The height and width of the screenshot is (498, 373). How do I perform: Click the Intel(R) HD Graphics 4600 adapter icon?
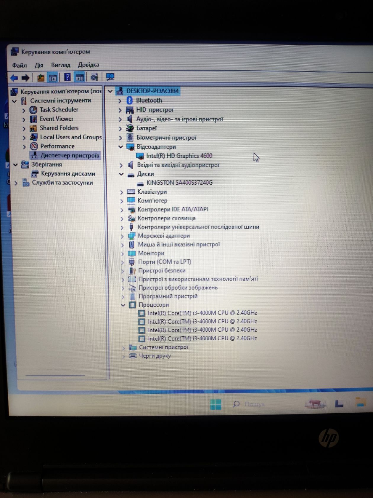[x=140, y=156]
